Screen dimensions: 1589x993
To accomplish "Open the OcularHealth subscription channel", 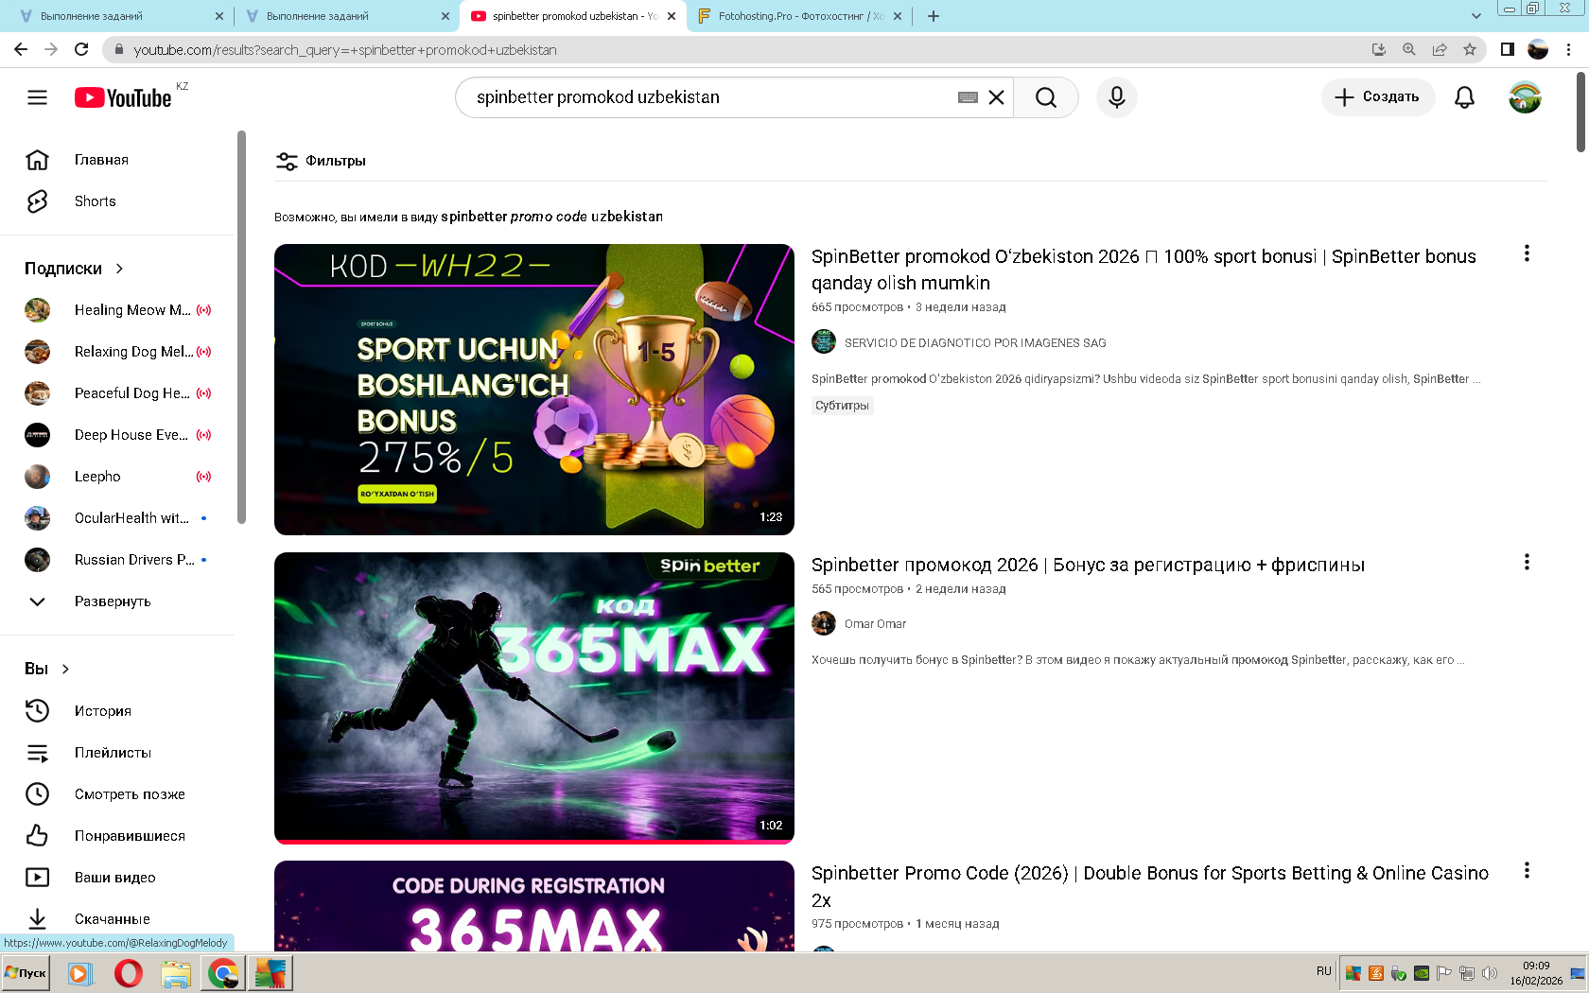I will click(116, 518).
